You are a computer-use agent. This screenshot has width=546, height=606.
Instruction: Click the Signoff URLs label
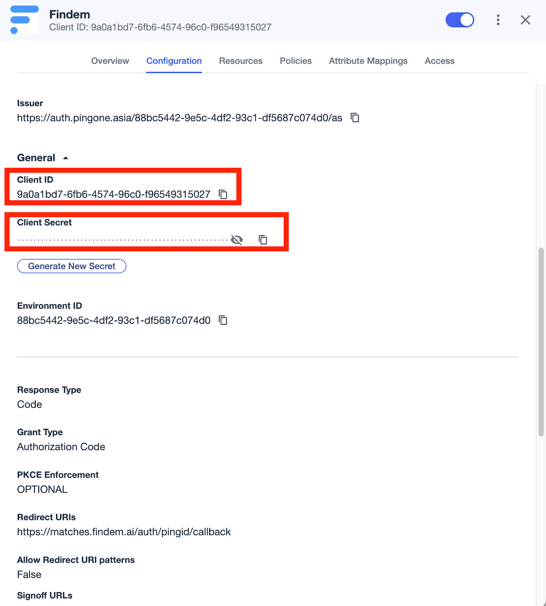45,595
